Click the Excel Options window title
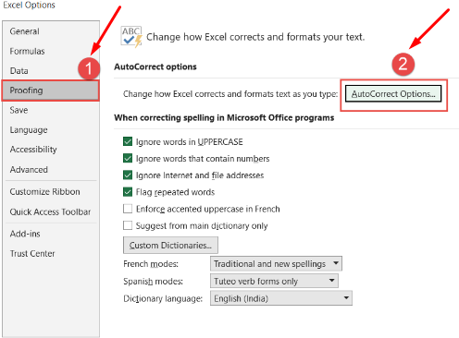 pyautogui.click(x=29, y=5)
